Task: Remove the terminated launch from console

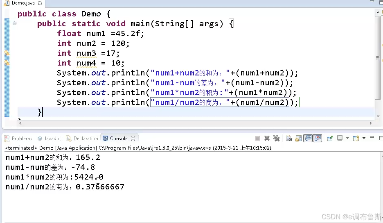Action: pyautogui.click(x=267, y=139)
